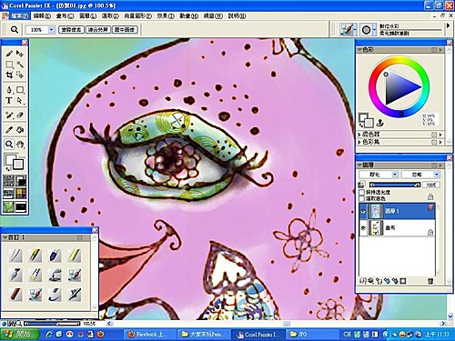This screenshot has width=455, height=341.
Task: Collapse the 圖層 layers panel
Action: (x=359, y=165)
